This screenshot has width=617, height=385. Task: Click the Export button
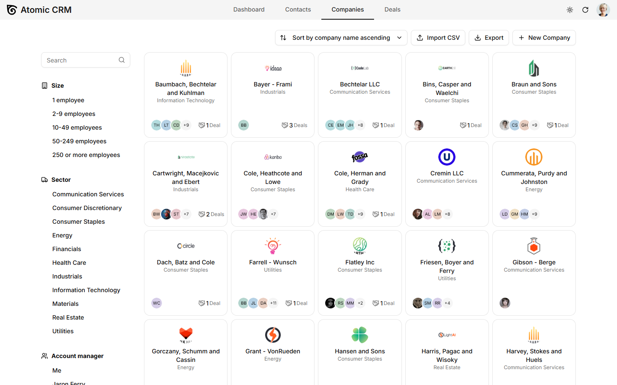pyautogui.click(x=489, y=38)
